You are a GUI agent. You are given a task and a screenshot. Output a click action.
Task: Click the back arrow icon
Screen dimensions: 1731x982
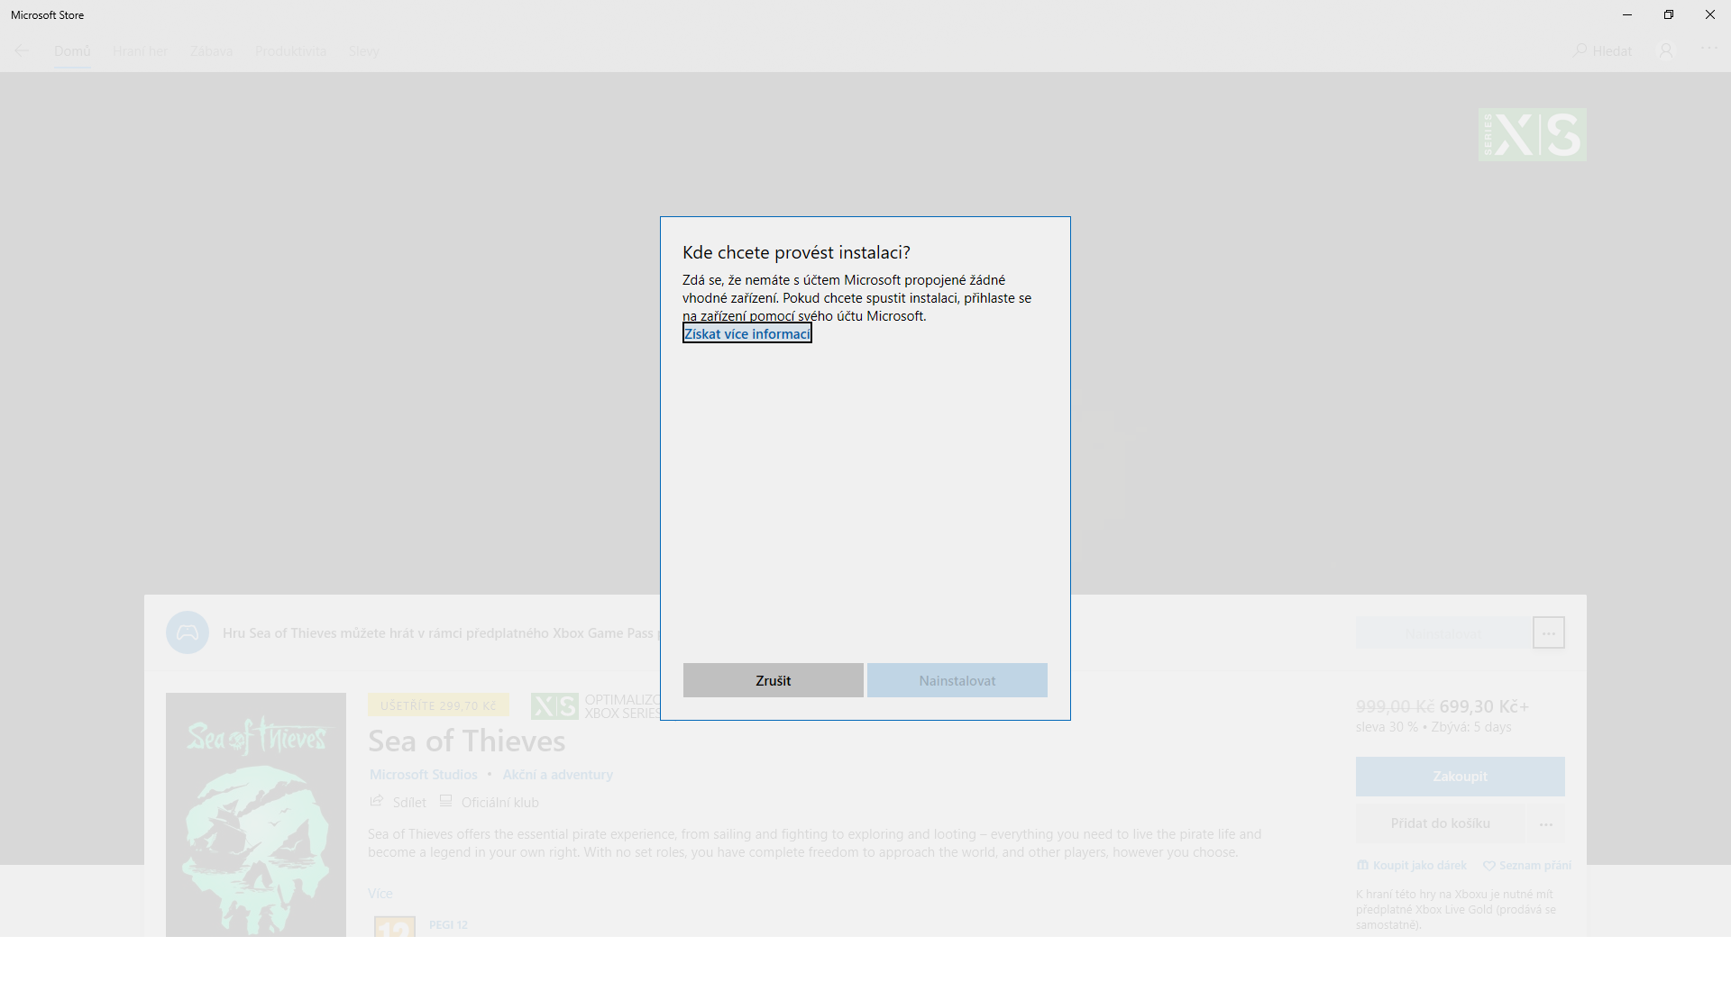tap(22, 51)
